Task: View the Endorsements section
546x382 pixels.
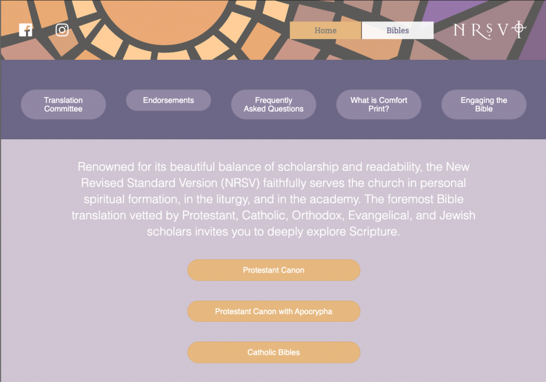Action: point(168,100)
